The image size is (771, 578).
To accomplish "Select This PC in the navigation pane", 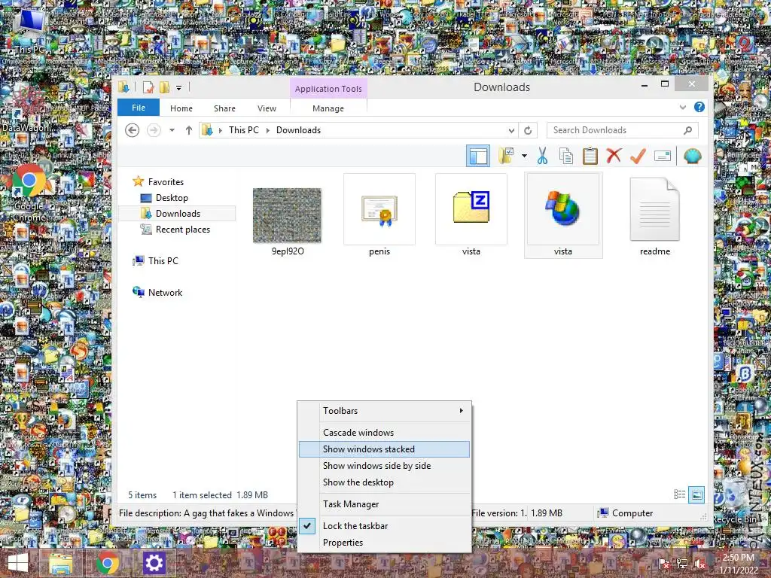I will 163,261.
